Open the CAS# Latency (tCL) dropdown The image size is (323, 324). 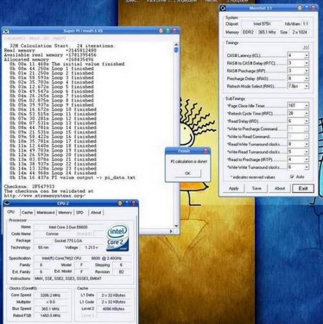pyautogui.click(x=306, y=55)
